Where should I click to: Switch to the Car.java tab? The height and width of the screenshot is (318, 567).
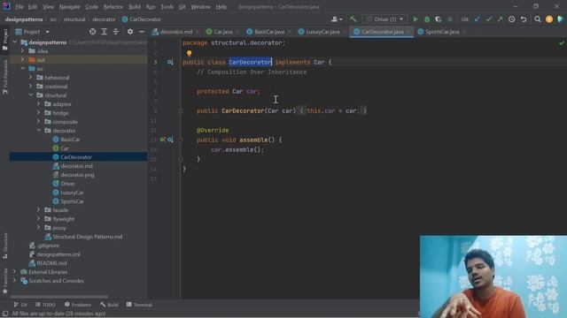(222, 32)
